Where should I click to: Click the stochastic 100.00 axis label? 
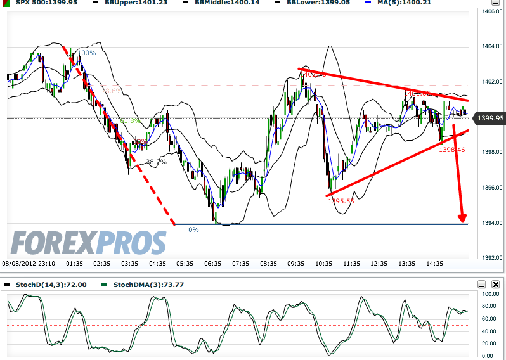[491, 294]
